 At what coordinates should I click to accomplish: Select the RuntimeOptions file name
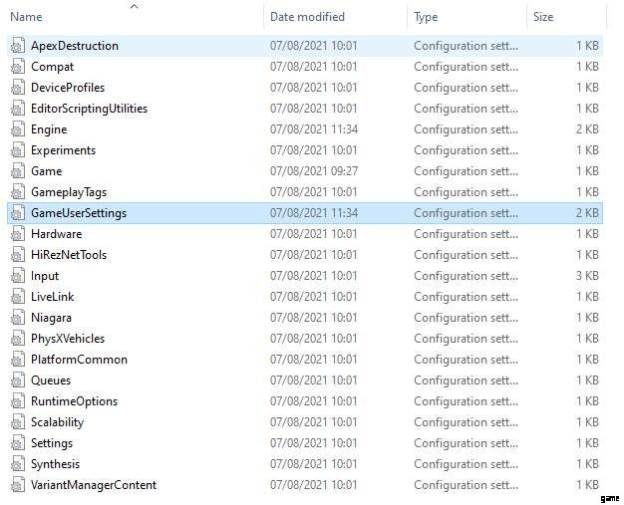[x=74, y=401]
